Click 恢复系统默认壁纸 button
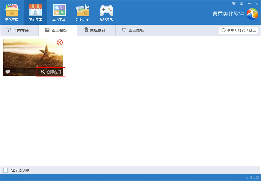Viewport: 261px width, 181px height. 238,30
